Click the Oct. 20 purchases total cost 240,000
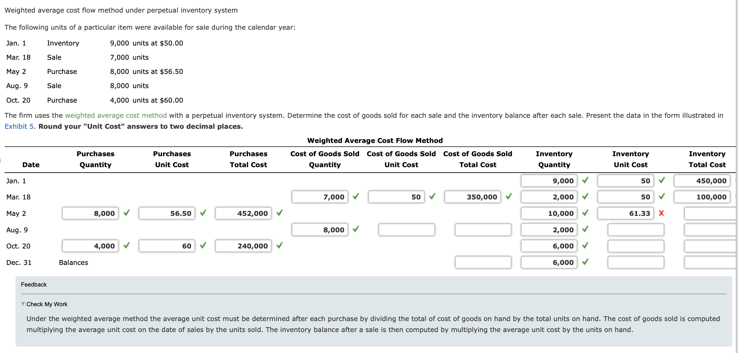738x353 pixels. click(243, 246)
